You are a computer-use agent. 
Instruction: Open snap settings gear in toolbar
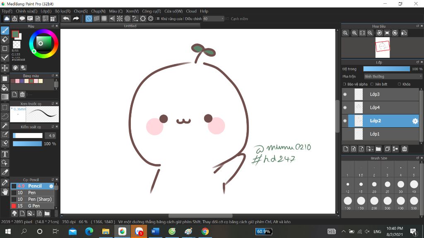click(151, 19)
